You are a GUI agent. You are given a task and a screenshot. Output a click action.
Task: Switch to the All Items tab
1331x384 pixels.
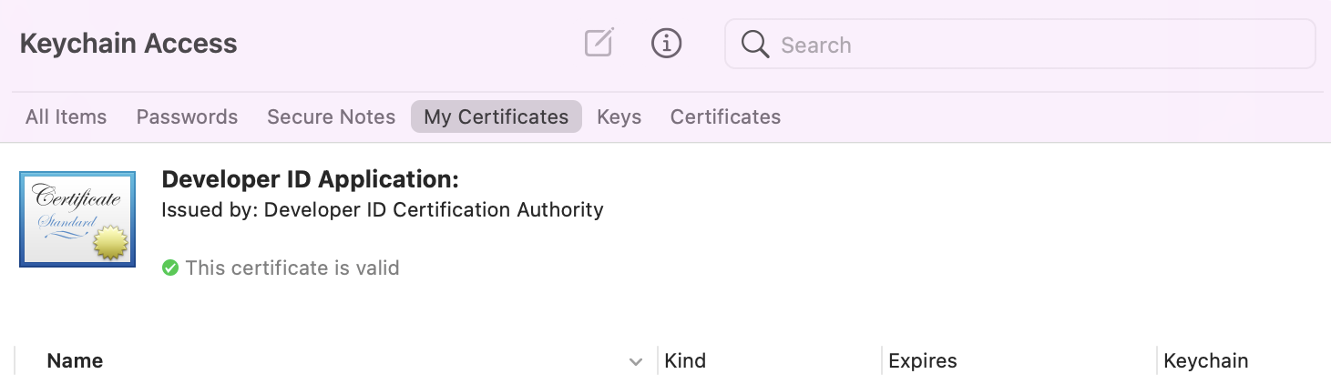point(66,116)
